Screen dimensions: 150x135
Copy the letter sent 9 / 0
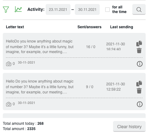tap(139, 83)
